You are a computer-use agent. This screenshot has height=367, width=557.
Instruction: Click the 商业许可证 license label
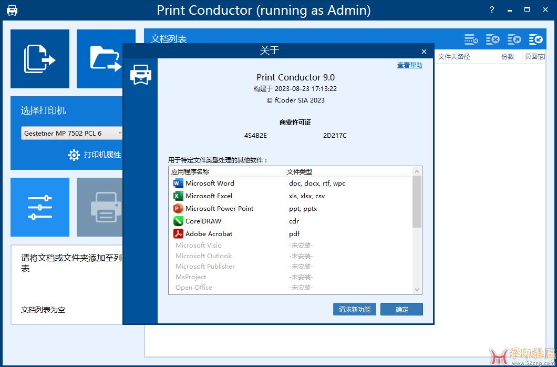click(x=295, y=123)
